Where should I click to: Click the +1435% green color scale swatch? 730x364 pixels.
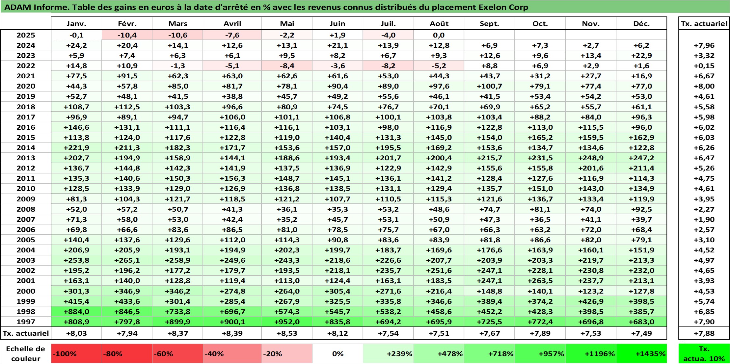coord(641,353)
